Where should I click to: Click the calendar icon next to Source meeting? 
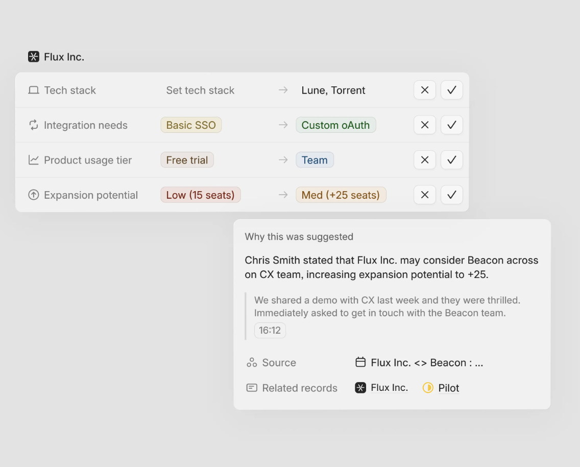tap(360, 363)
